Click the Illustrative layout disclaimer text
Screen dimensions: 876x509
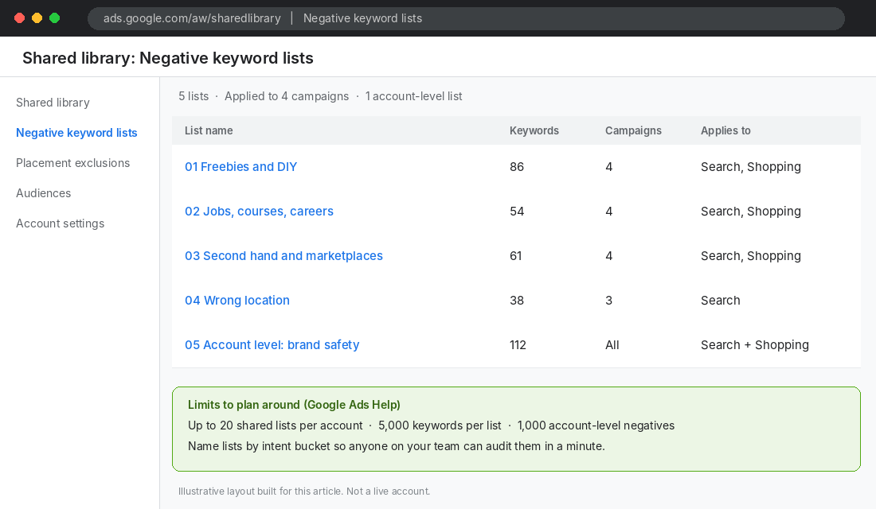coord(304,492)
